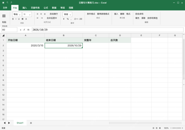Select the column C header

coord(96,35)
